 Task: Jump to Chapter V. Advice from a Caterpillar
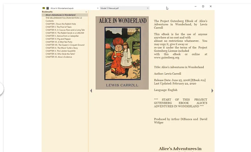click(62, 36)
